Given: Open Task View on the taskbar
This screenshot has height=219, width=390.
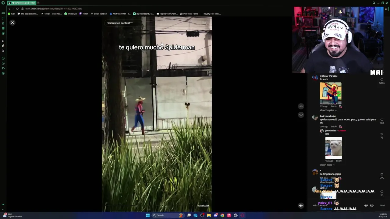Looking at the screenshot, I should tap(189, 215).
